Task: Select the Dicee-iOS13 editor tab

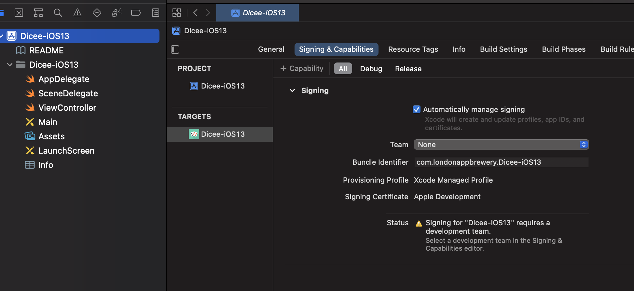Action: (257, 13)
